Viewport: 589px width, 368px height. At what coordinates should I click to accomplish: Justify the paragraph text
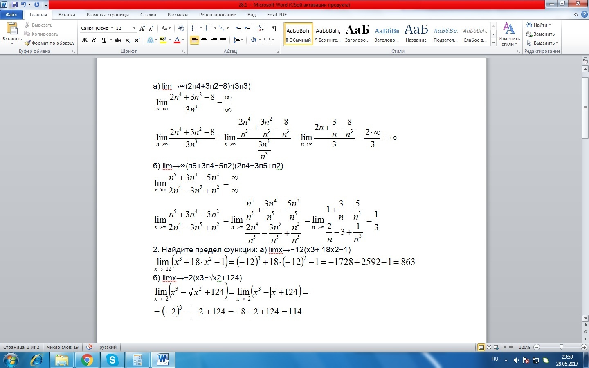[223, 40]
